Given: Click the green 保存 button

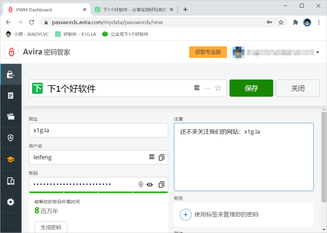Looking at the screenshot, I should tap(251, 88).
